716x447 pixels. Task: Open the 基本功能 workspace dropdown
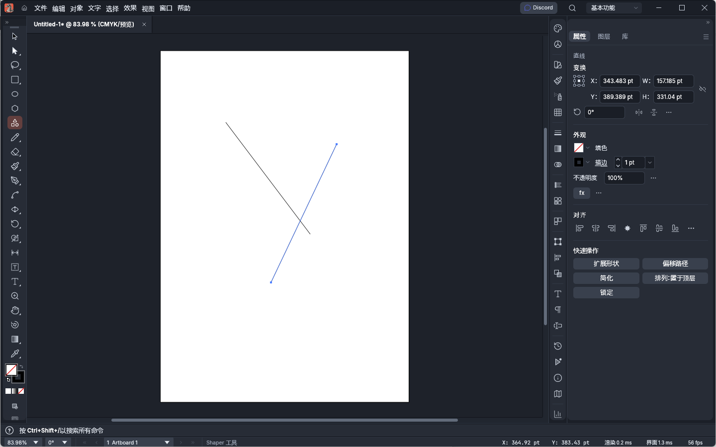point(615,8)
